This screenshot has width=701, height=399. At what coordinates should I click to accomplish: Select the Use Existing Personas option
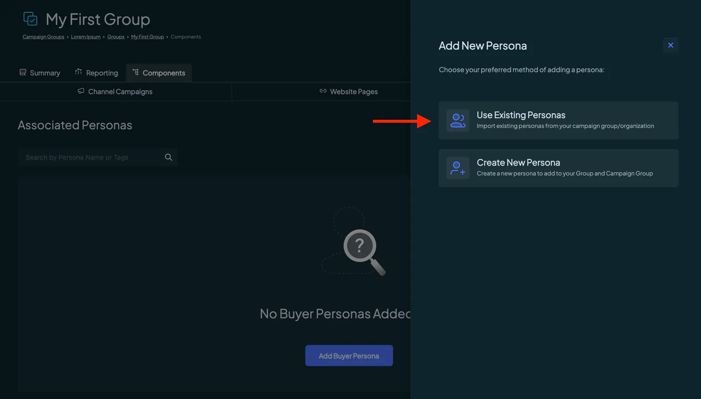click(559, 120)
